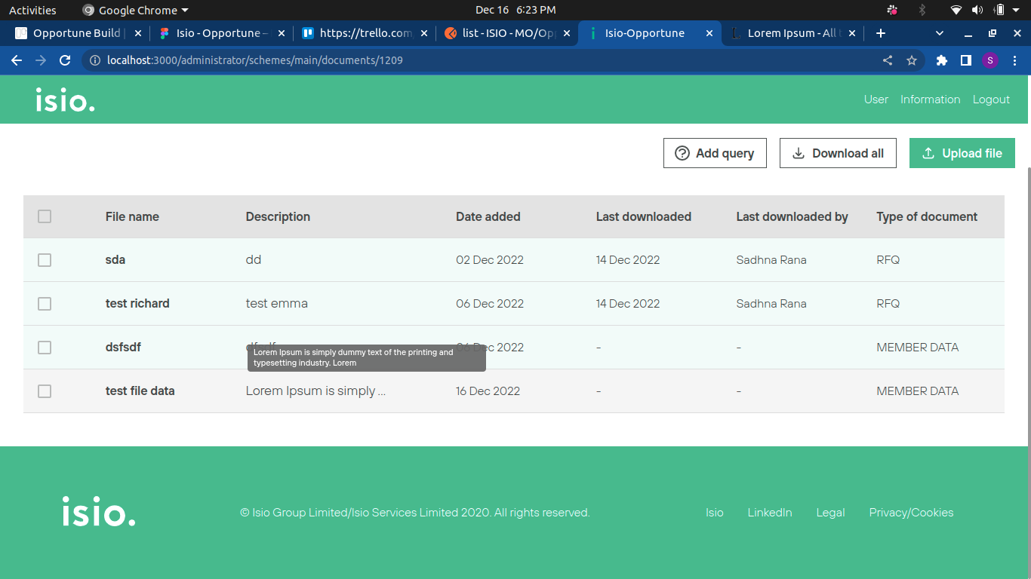Screen dimensions: 1031x579
Task: Open the new tab plus icon
Action: (x=880, y=33)
